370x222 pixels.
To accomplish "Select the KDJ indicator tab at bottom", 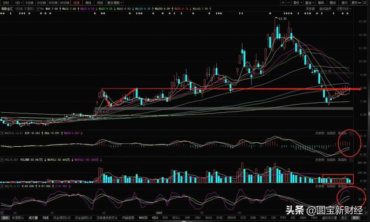I will tap(155, 218).
